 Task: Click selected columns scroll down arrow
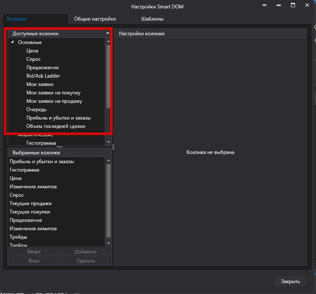[109, 243]
